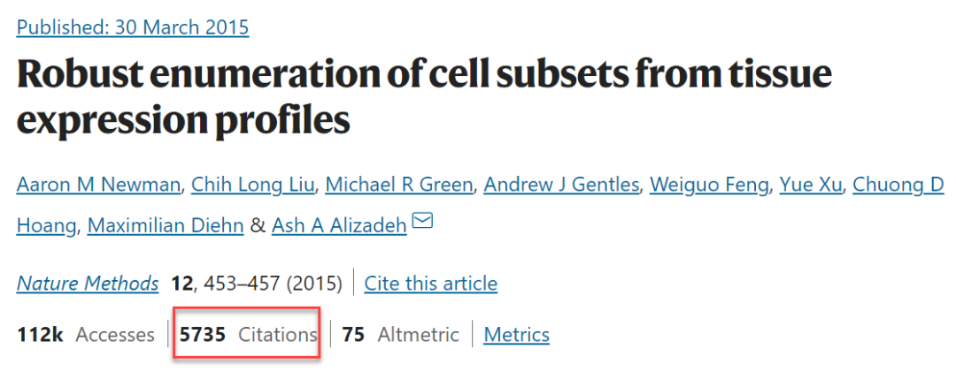This screenshot has height=379, width=956.
Task: Click the 5735 Citations count
Action: tap(247, 335)
